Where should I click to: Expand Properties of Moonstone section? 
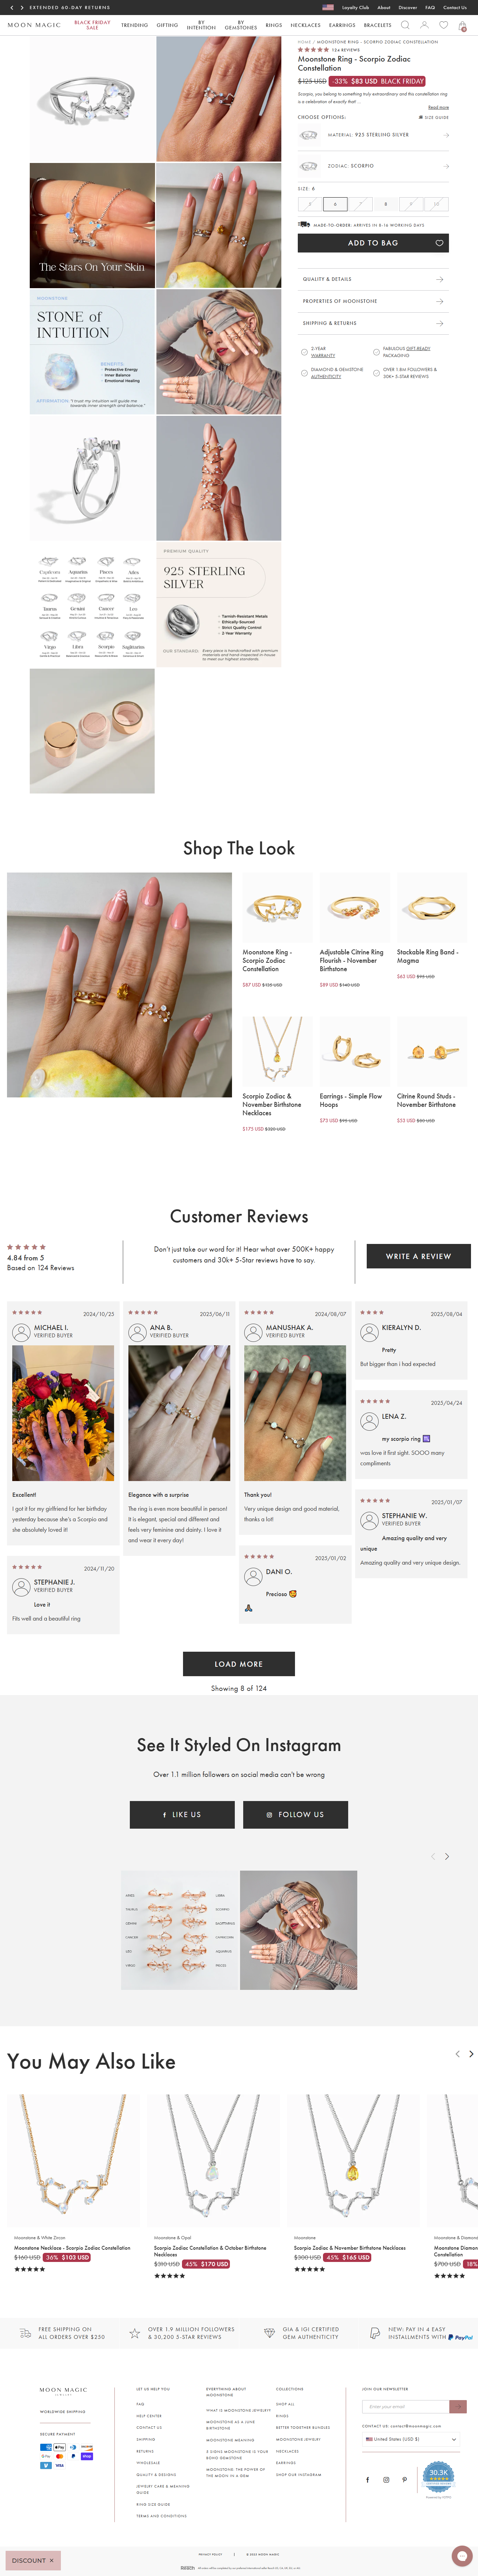373,301
